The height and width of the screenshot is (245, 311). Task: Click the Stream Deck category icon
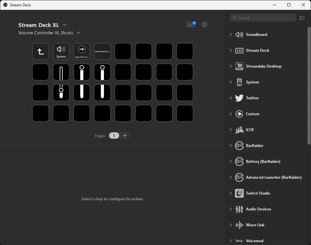coord(239,50)
